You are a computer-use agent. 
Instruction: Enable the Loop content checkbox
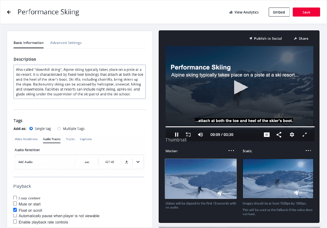[15, 198]
